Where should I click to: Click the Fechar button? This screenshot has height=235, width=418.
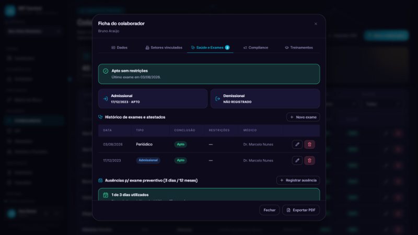(269, 210)
